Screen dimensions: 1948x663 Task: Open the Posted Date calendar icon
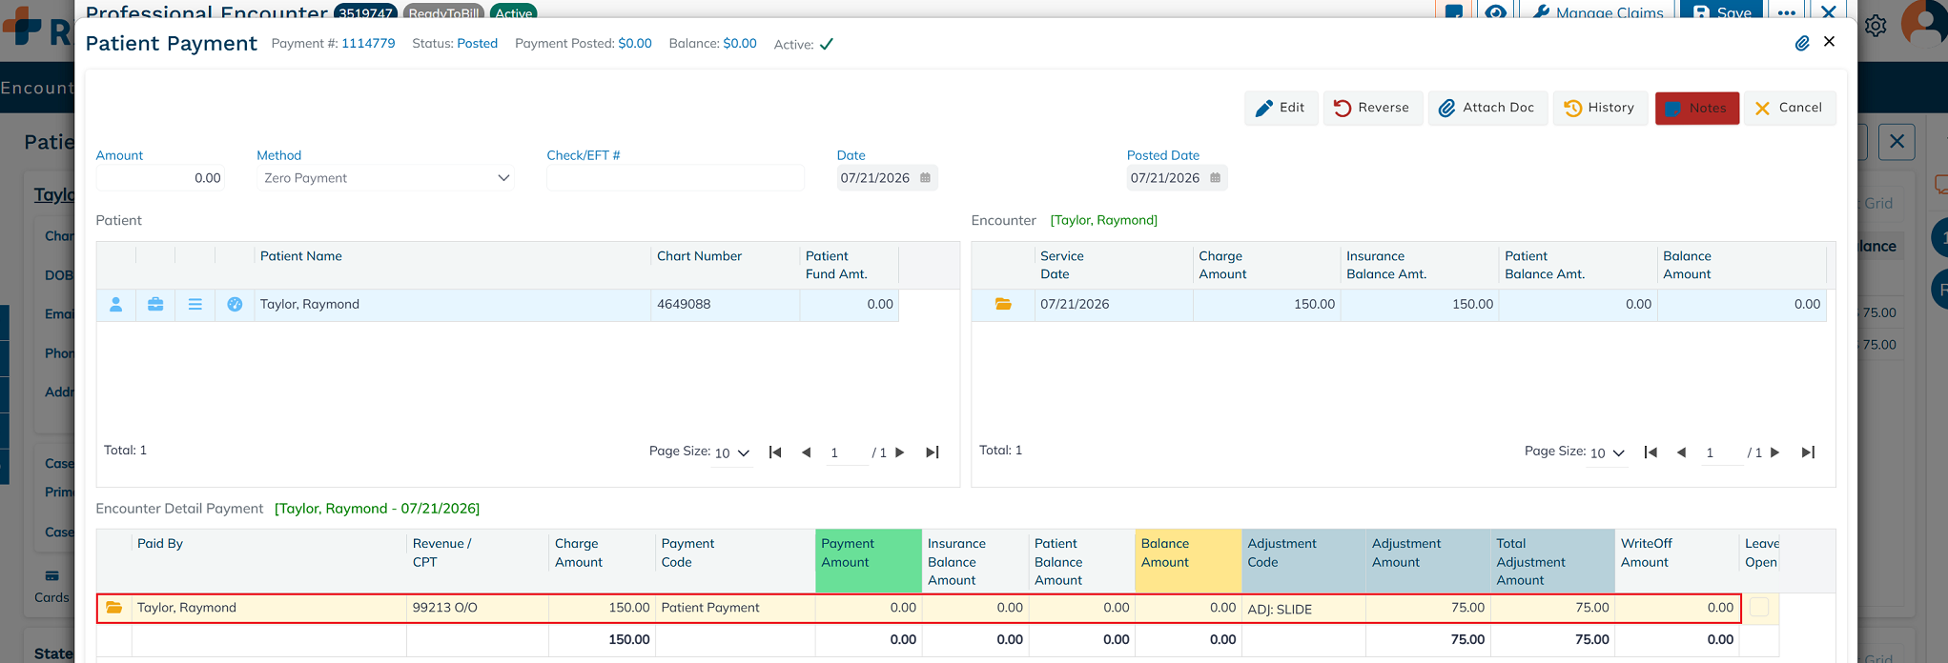(1215, 178)
